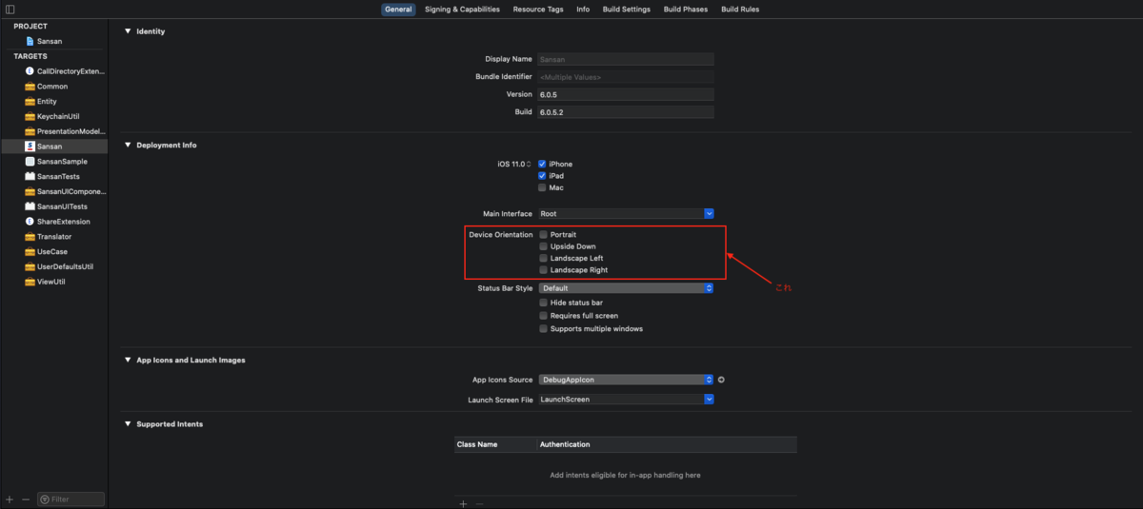
Task: Select the Entity target icon
Action: click(x=30, y=101)
